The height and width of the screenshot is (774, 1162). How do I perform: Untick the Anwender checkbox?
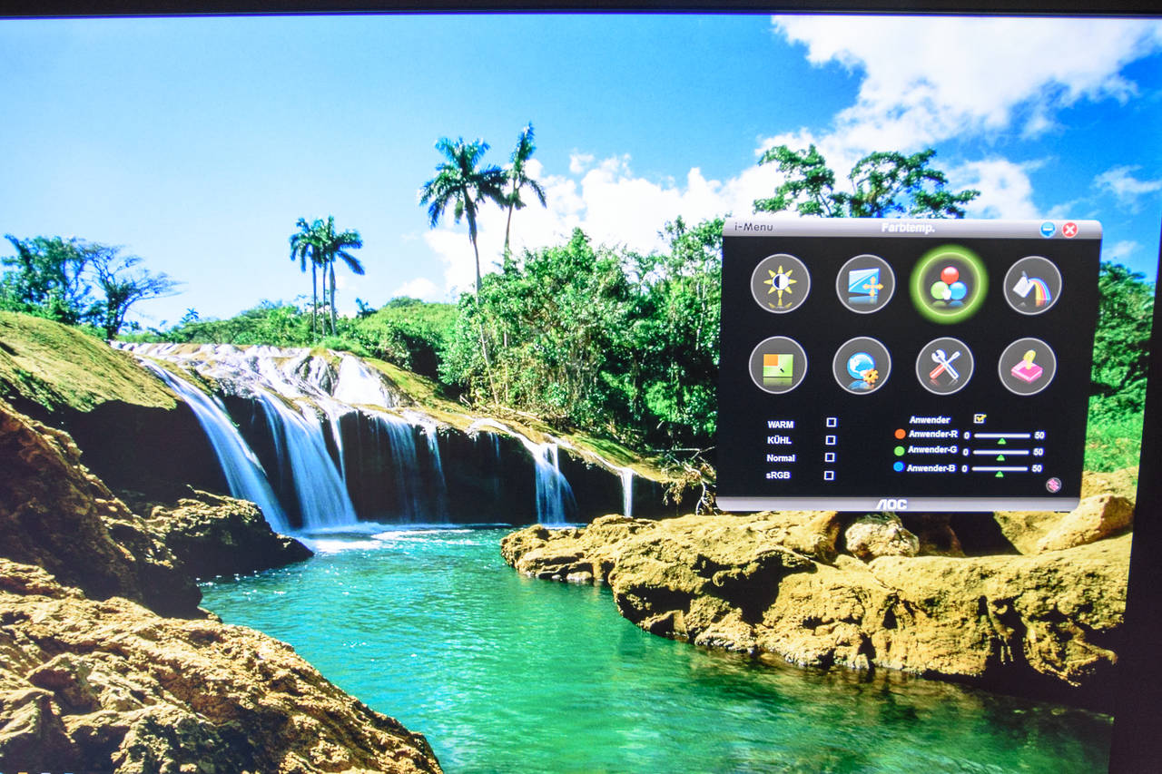[x=980, y=418]
